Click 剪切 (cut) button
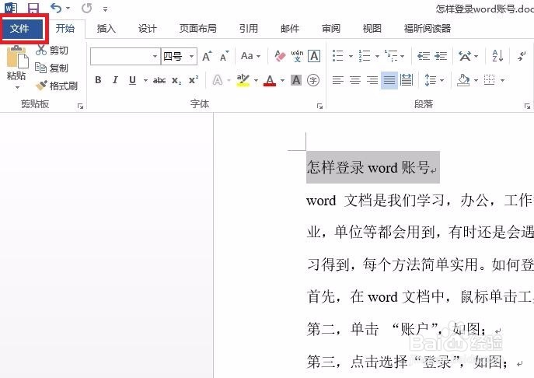 click(x=52, y=50)
